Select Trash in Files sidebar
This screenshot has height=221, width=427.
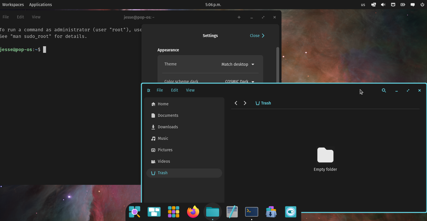pyautogui.click(x=184, y=173)
